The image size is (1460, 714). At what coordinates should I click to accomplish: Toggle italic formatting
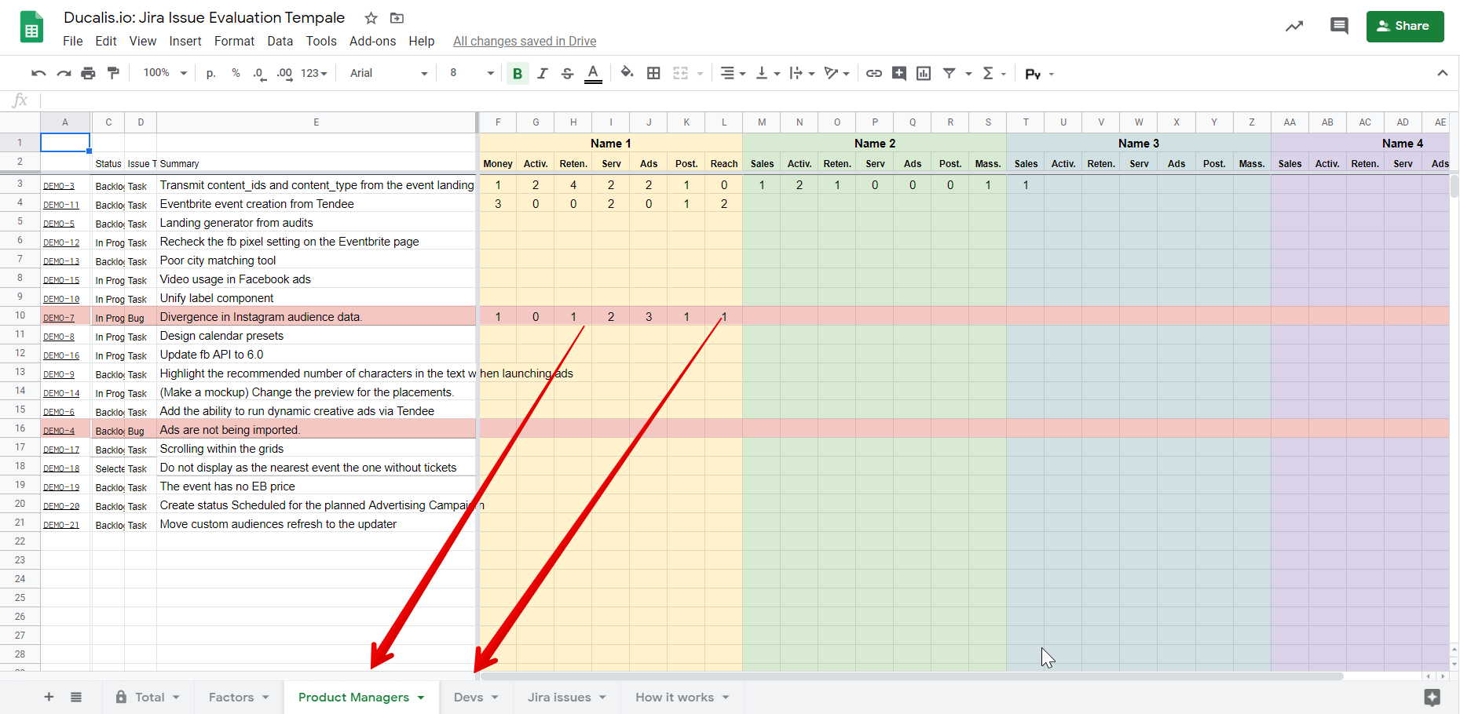coord(542,73)
